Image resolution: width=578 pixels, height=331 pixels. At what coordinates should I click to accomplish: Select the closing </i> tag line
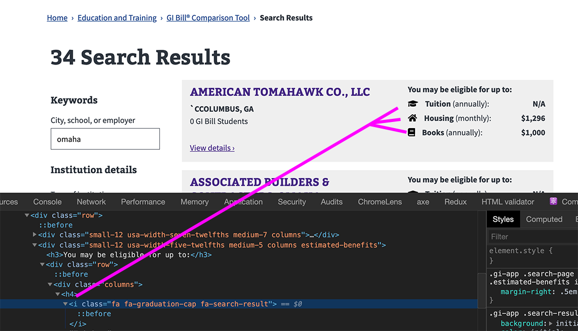pos(78,324)
